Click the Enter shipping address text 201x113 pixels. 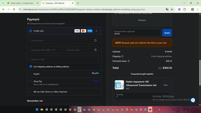(161, 56)
